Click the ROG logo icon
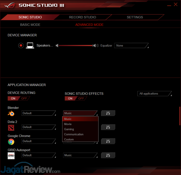Image resolution: width=181 pixels, height=175 pixels. coord(10,5)
